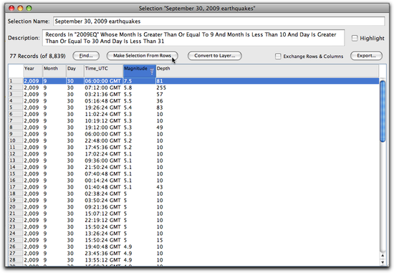This screenshot has width=394, height=273.
Task: Click time 03:21:36 GMT cell
Action: coord(103,95)
